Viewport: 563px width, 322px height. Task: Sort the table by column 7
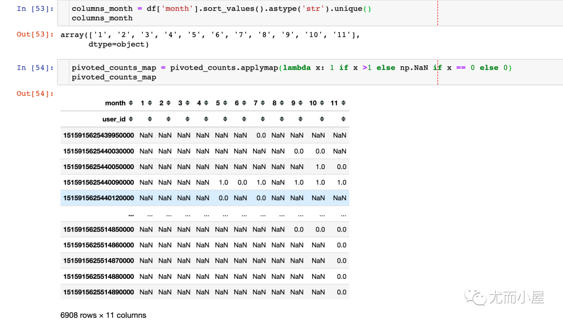pyautogui.click(x=262, y=103)
